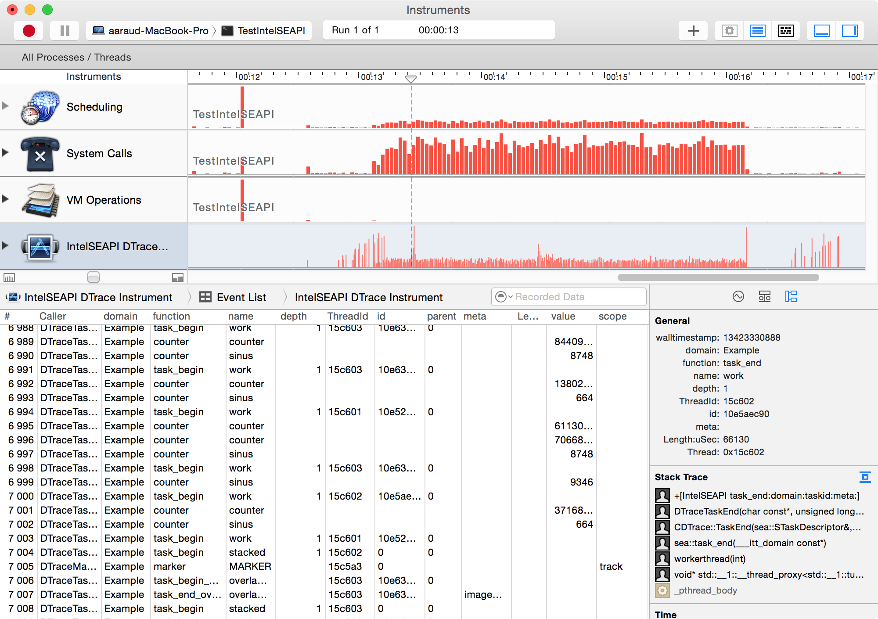The height and width of the screenshot is (619, 878).
Task: Open the Event List view menu
Action: point(233,297)
